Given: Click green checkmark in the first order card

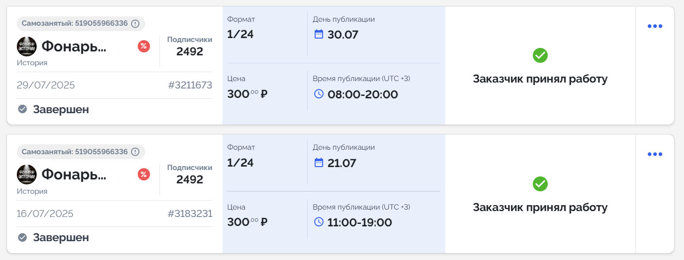Looking at the screenshot, I should tap(540, 55).
